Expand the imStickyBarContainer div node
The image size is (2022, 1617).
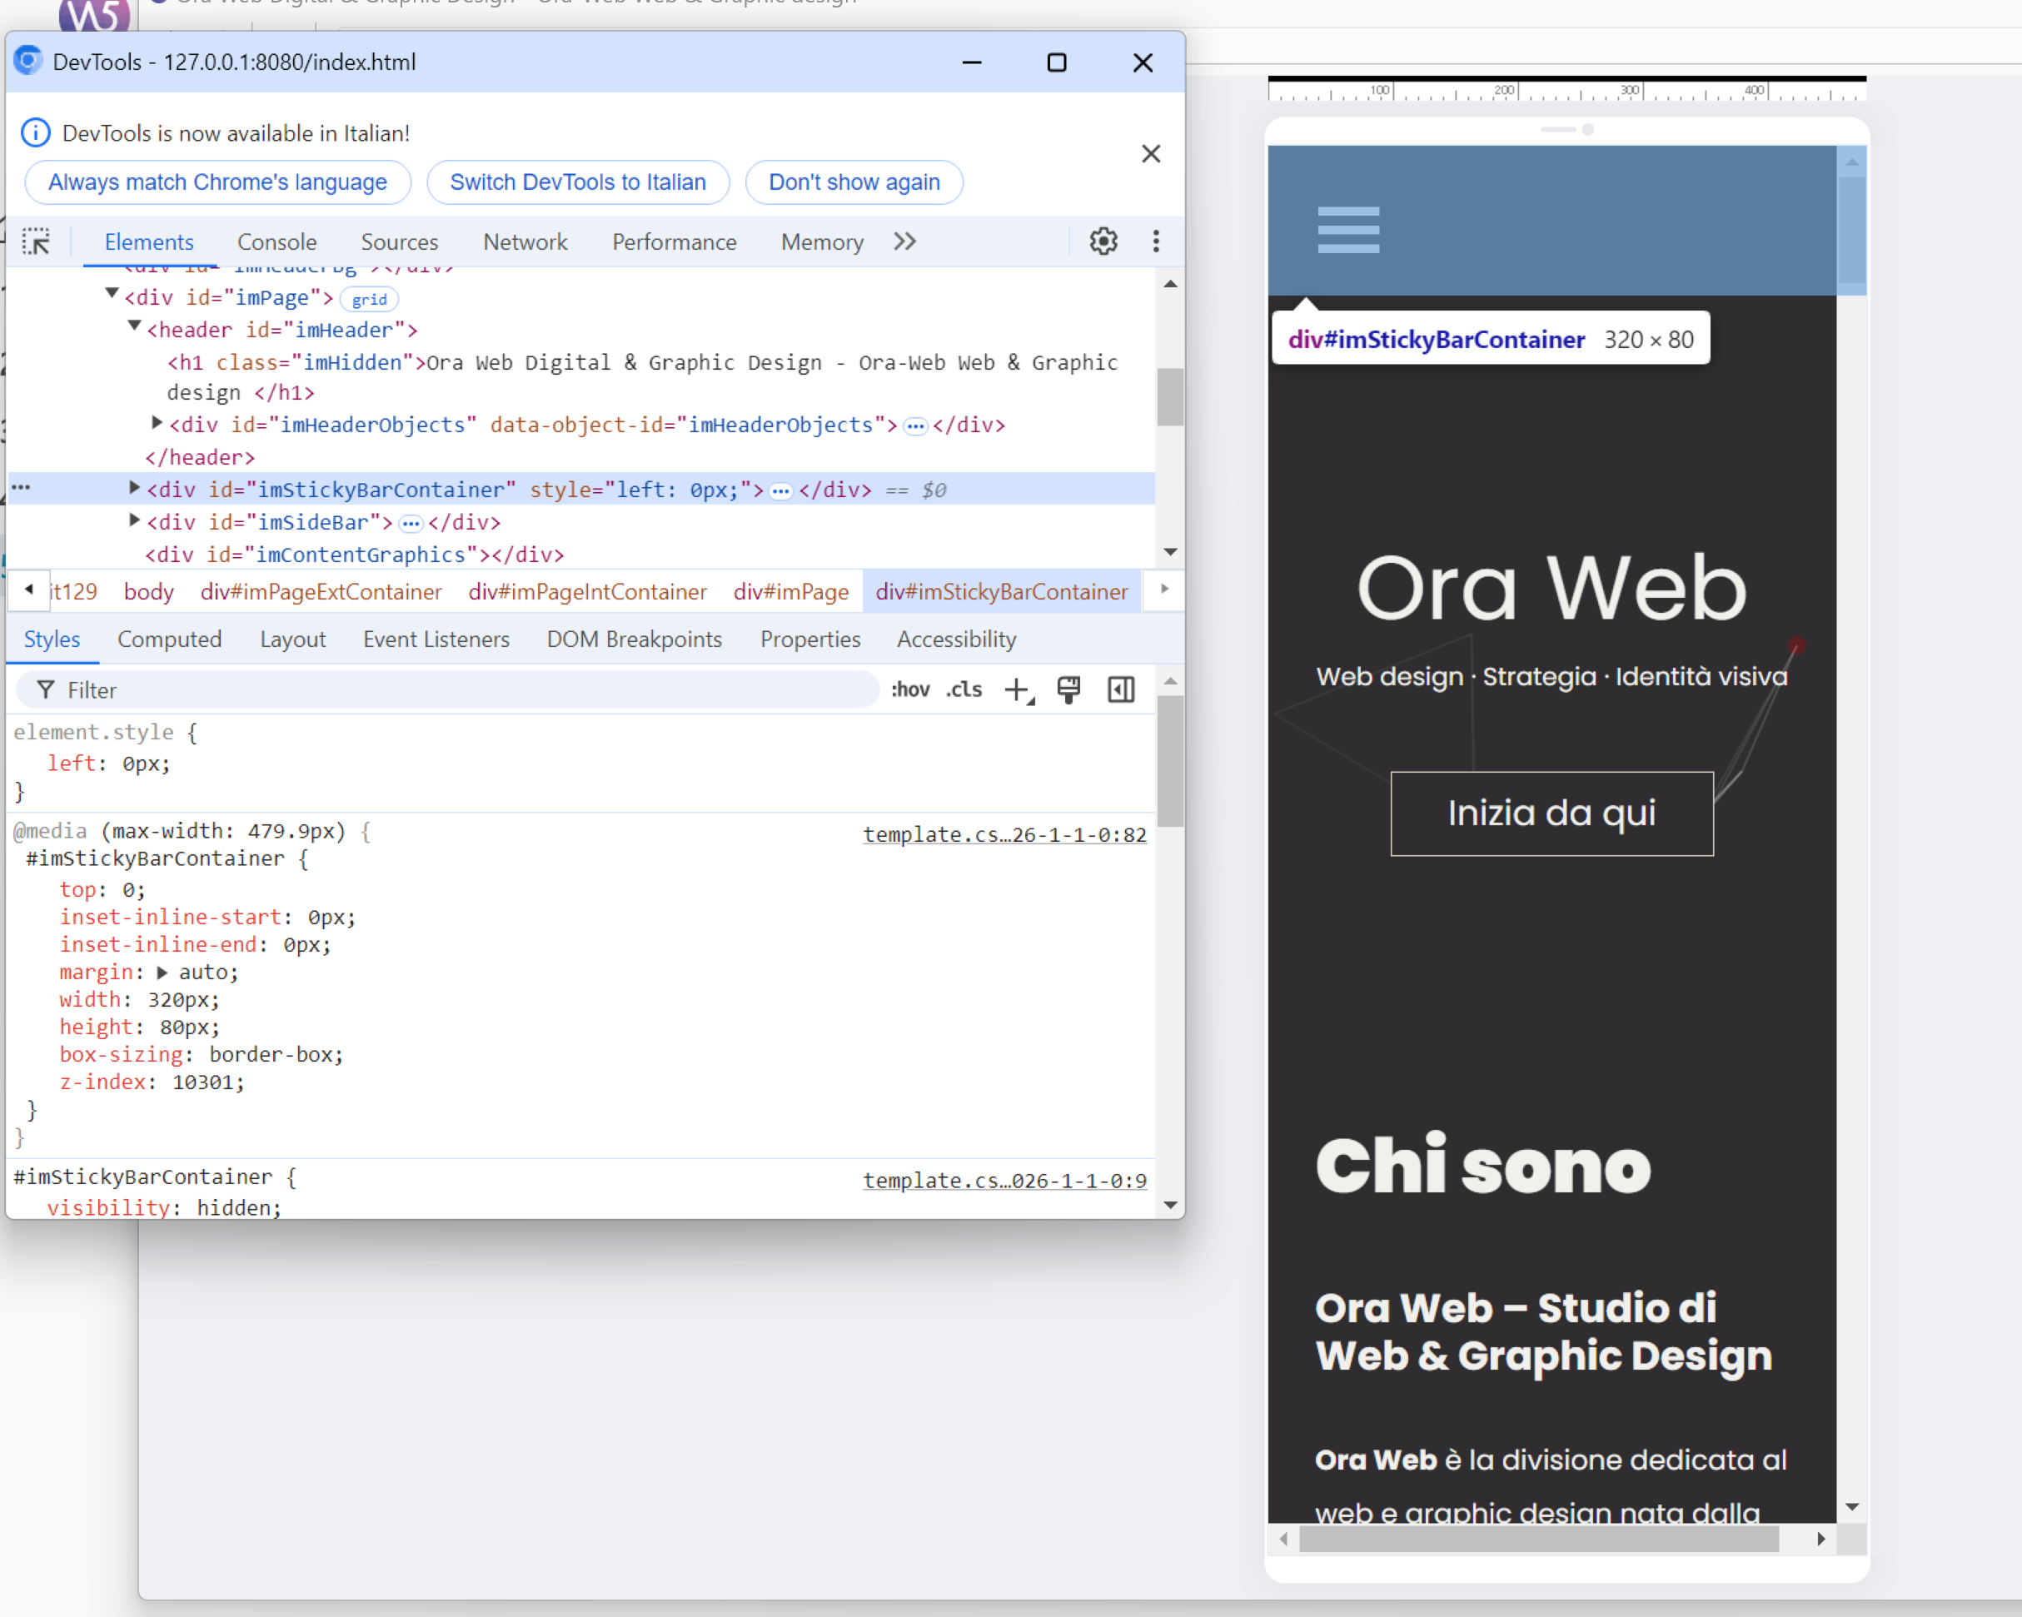pyautogui.click(x=134, y=488)
